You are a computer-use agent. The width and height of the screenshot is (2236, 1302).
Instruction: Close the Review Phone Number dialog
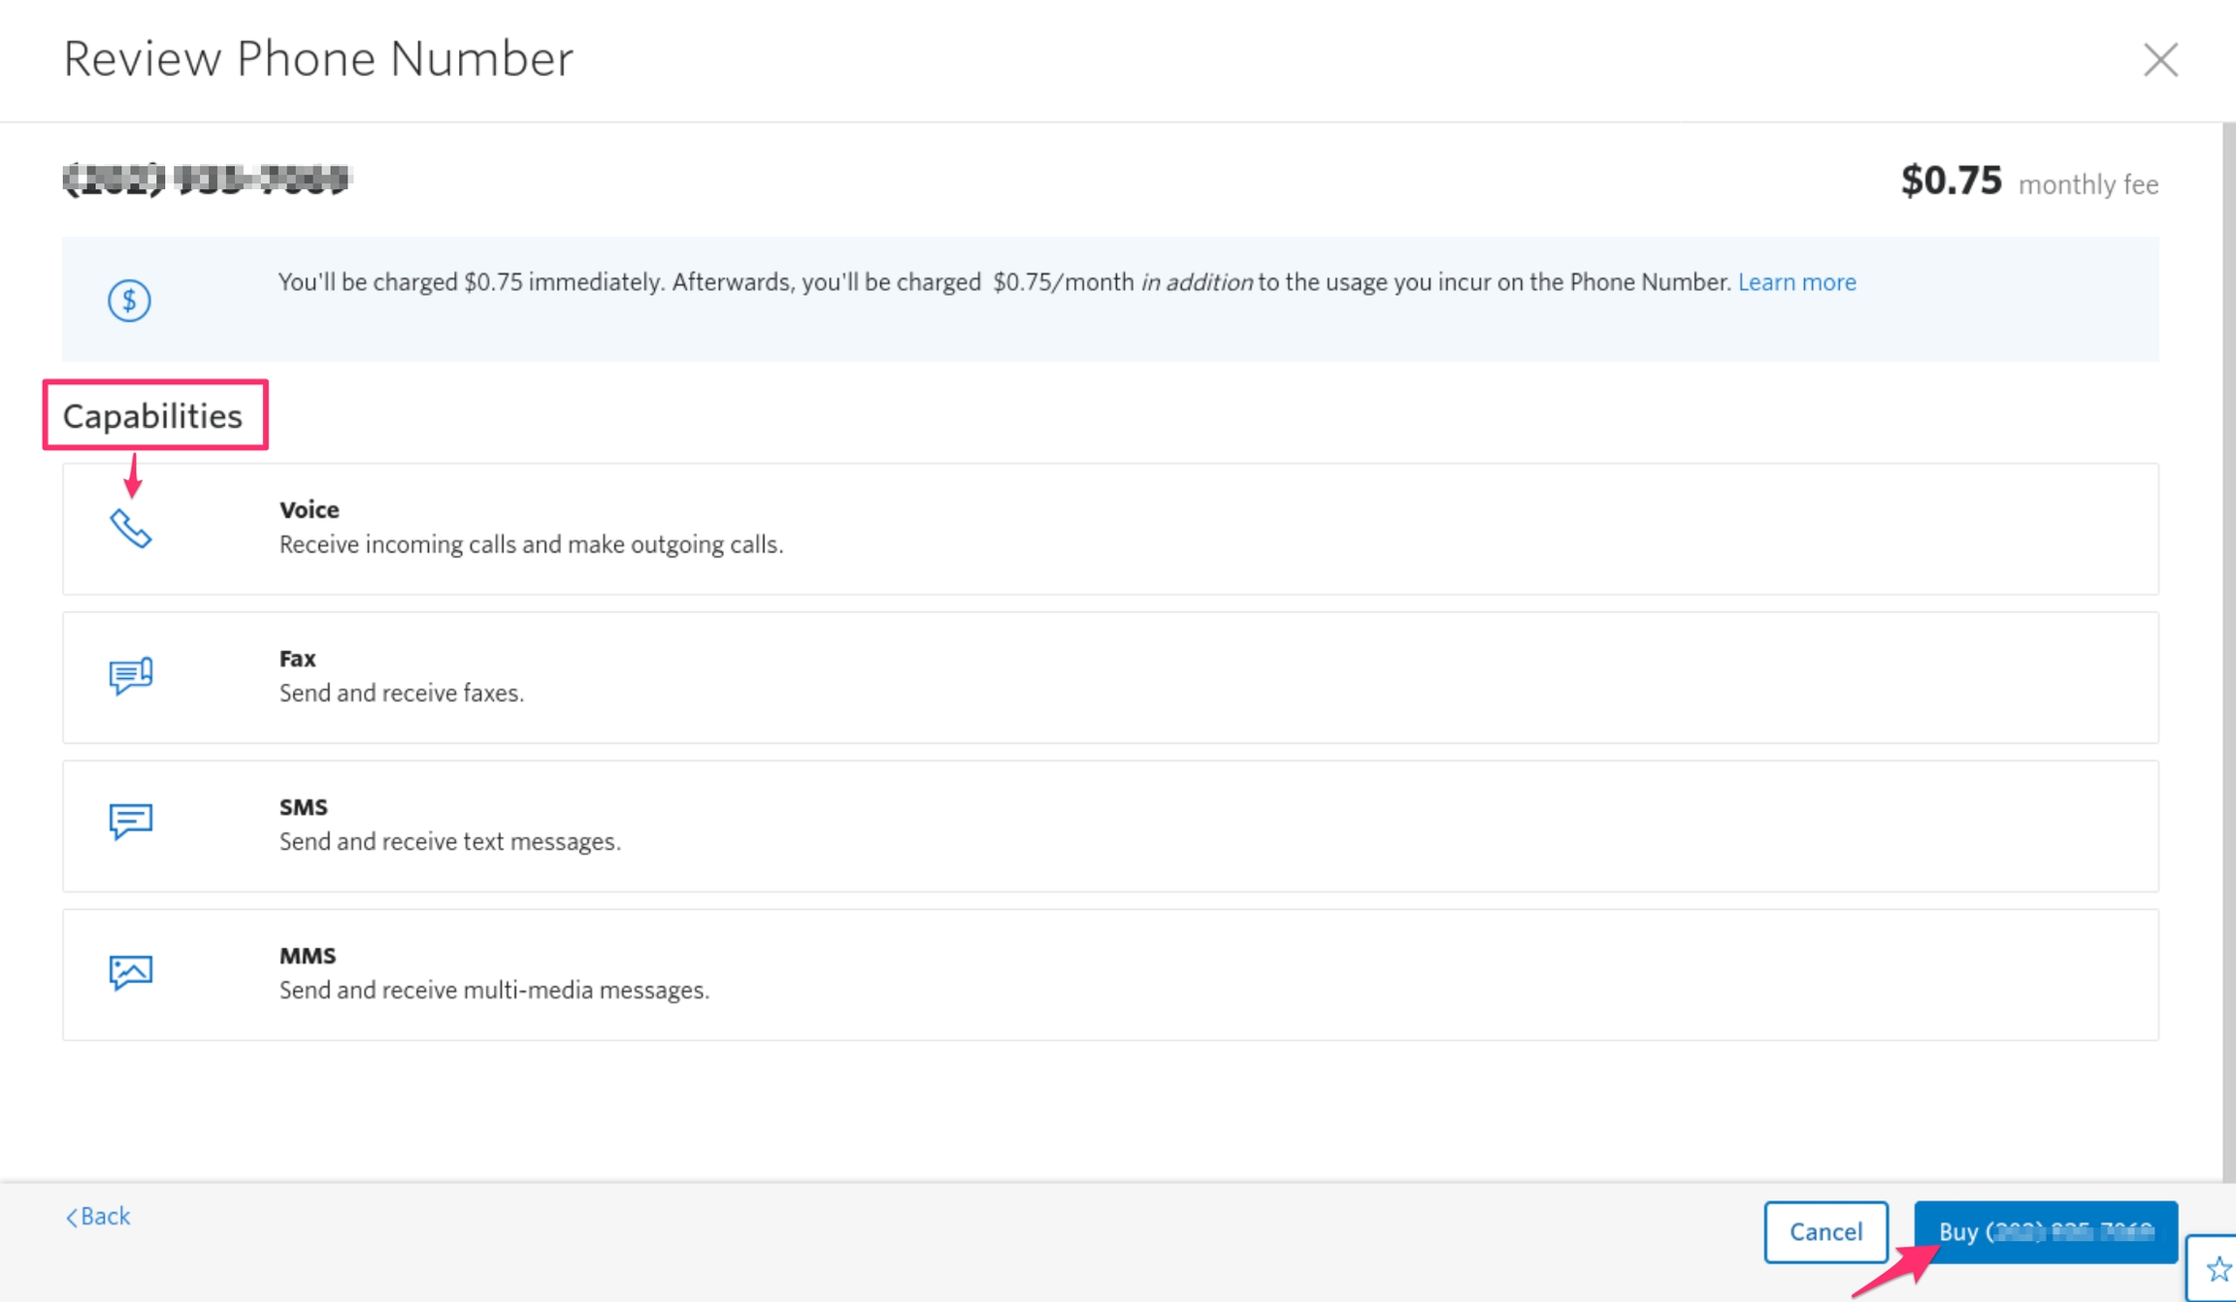[x=2160, y=60]
